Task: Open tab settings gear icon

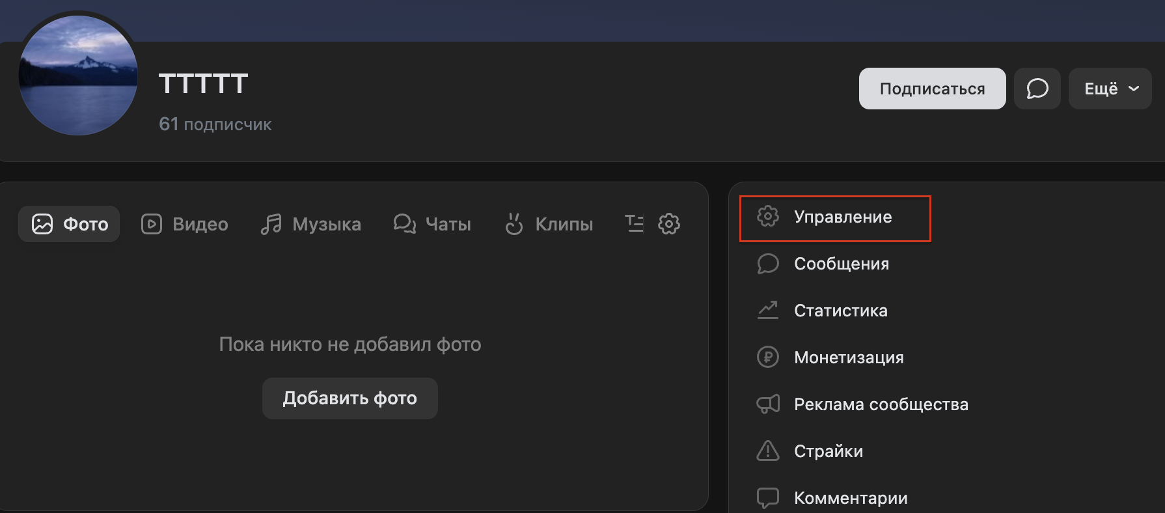Action: click(x=668, y=224)
